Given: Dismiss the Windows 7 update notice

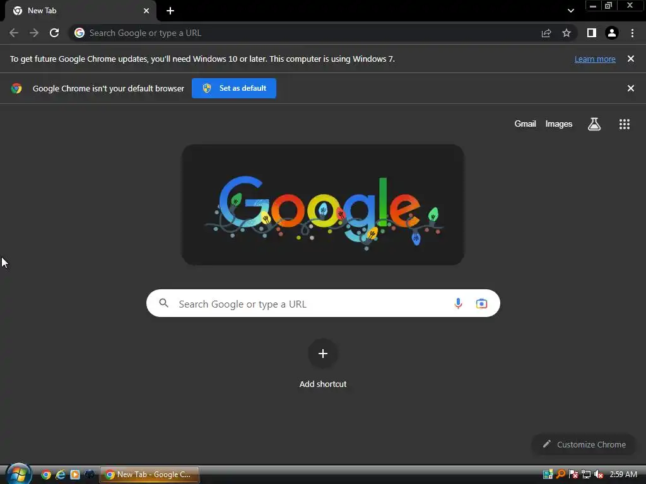Looking at the screenshot, I should pos(631,59).
